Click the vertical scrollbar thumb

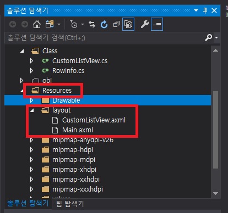tap(216, 130)
